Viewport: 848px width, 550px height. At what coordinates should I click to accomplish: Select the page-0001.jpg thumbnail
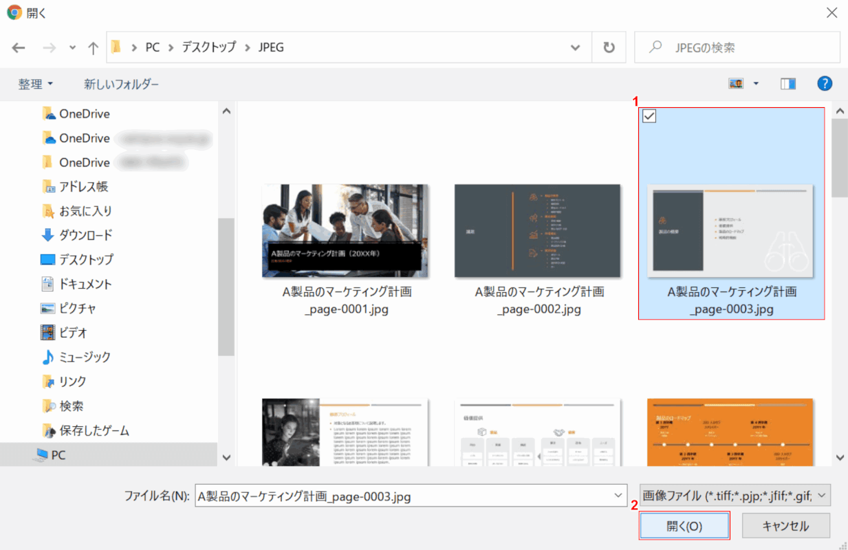click(347, 231)
